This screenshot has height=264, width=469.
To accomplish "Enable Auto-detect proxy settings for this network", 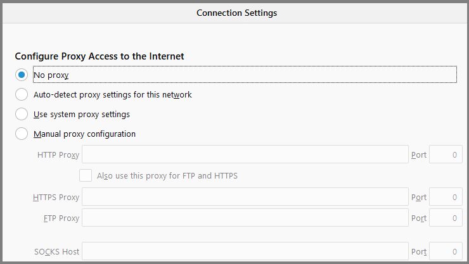I will [22, 94].
